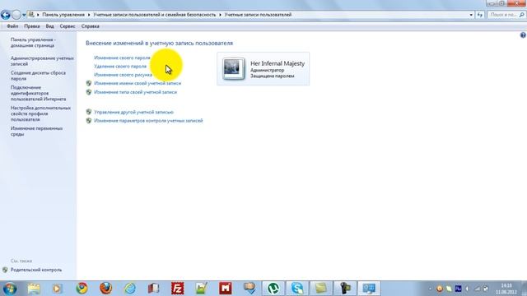Click the system tray volume icon
This screenshot has height=296, width=527.
(x=467, y=289)
